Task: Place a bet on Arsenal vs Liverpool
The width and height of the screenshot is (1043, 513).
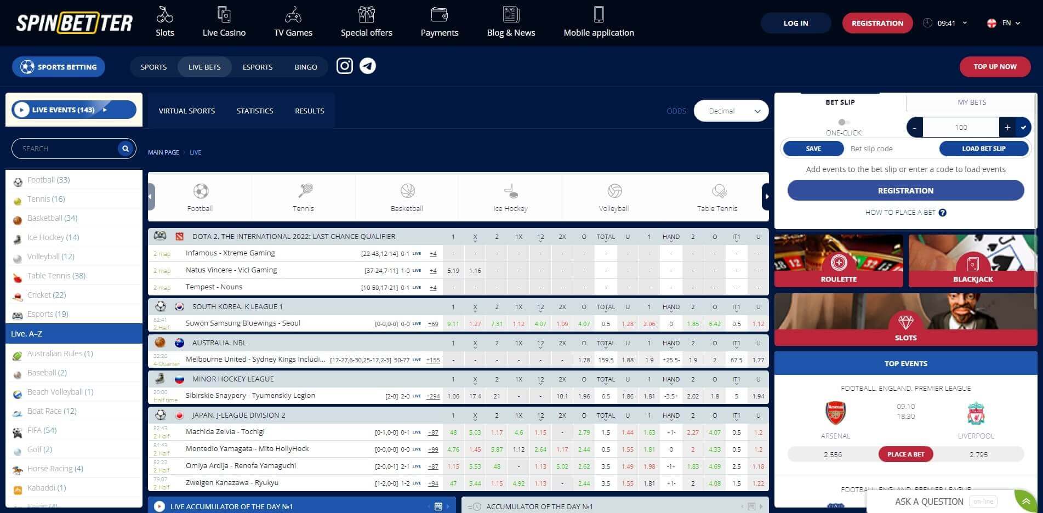Action: point(905,454)
